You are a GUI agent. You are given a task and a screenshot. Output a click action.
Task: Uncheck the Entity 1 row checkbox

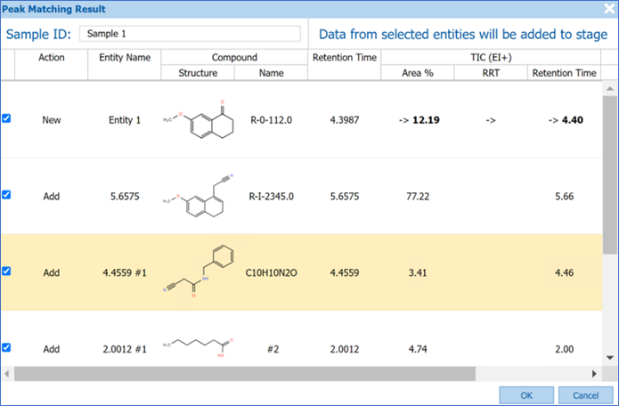pos(7,118)
